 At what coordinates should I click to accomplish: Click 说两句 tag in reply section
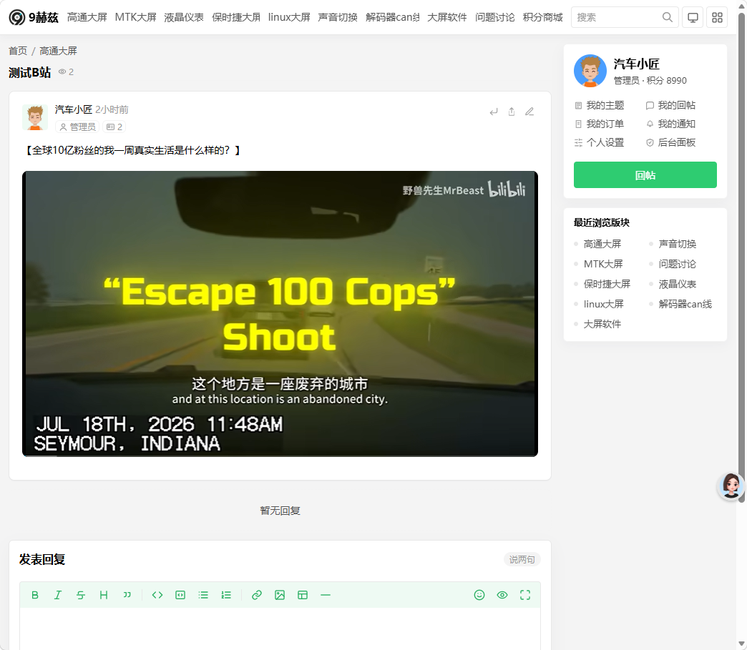[522, 559]
